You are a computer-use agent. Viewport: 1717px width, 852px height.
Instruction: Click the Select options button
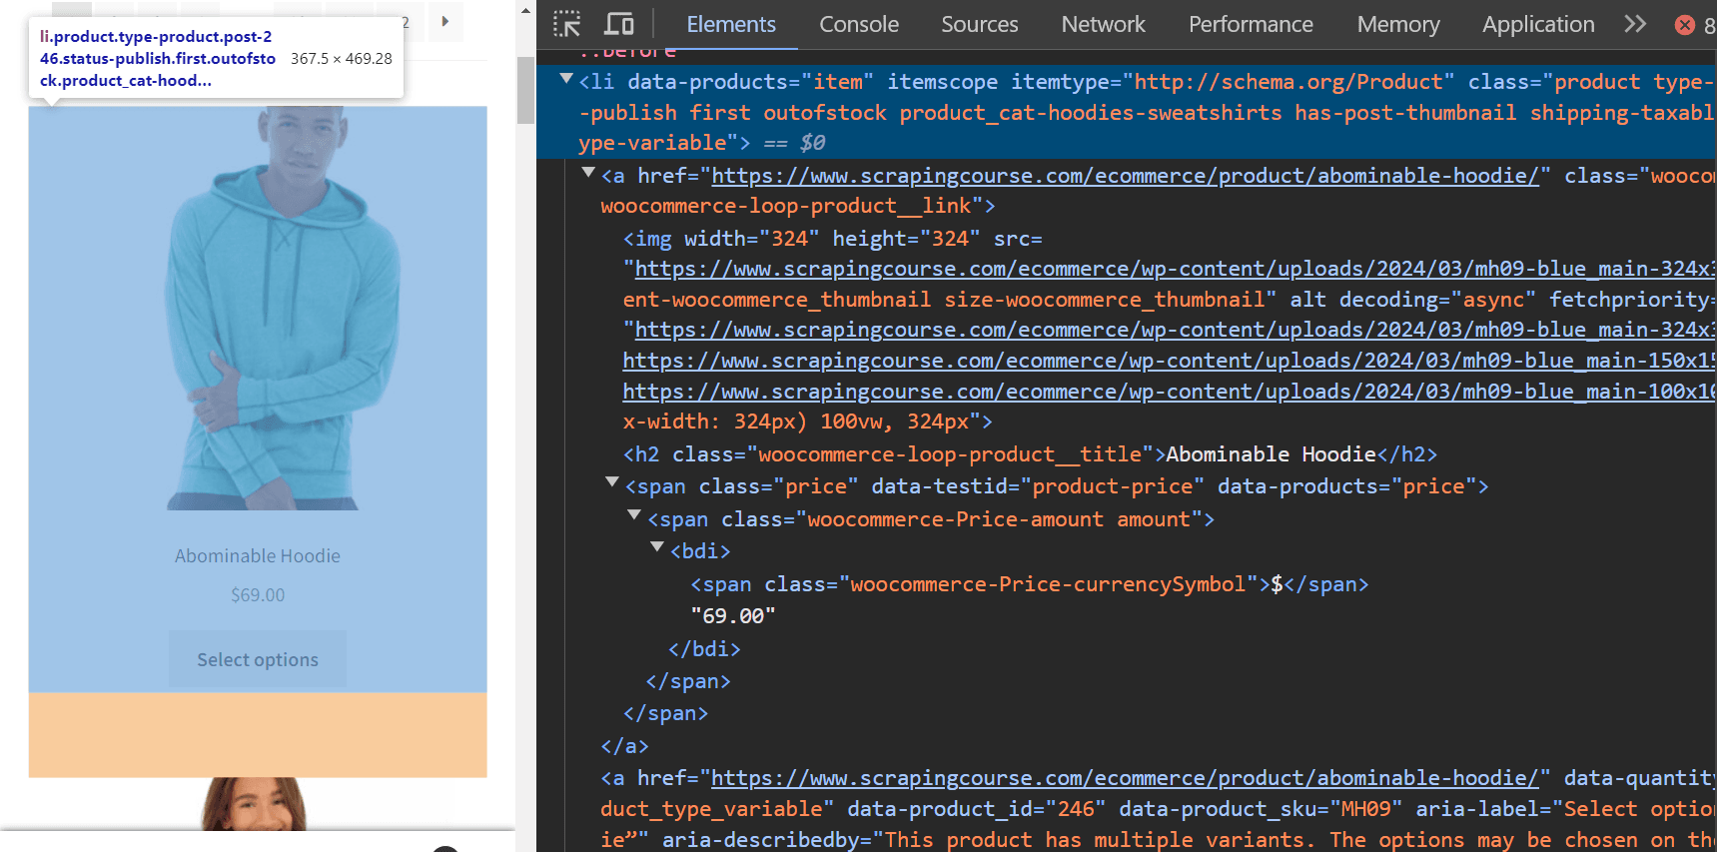[x=258, y=659]
